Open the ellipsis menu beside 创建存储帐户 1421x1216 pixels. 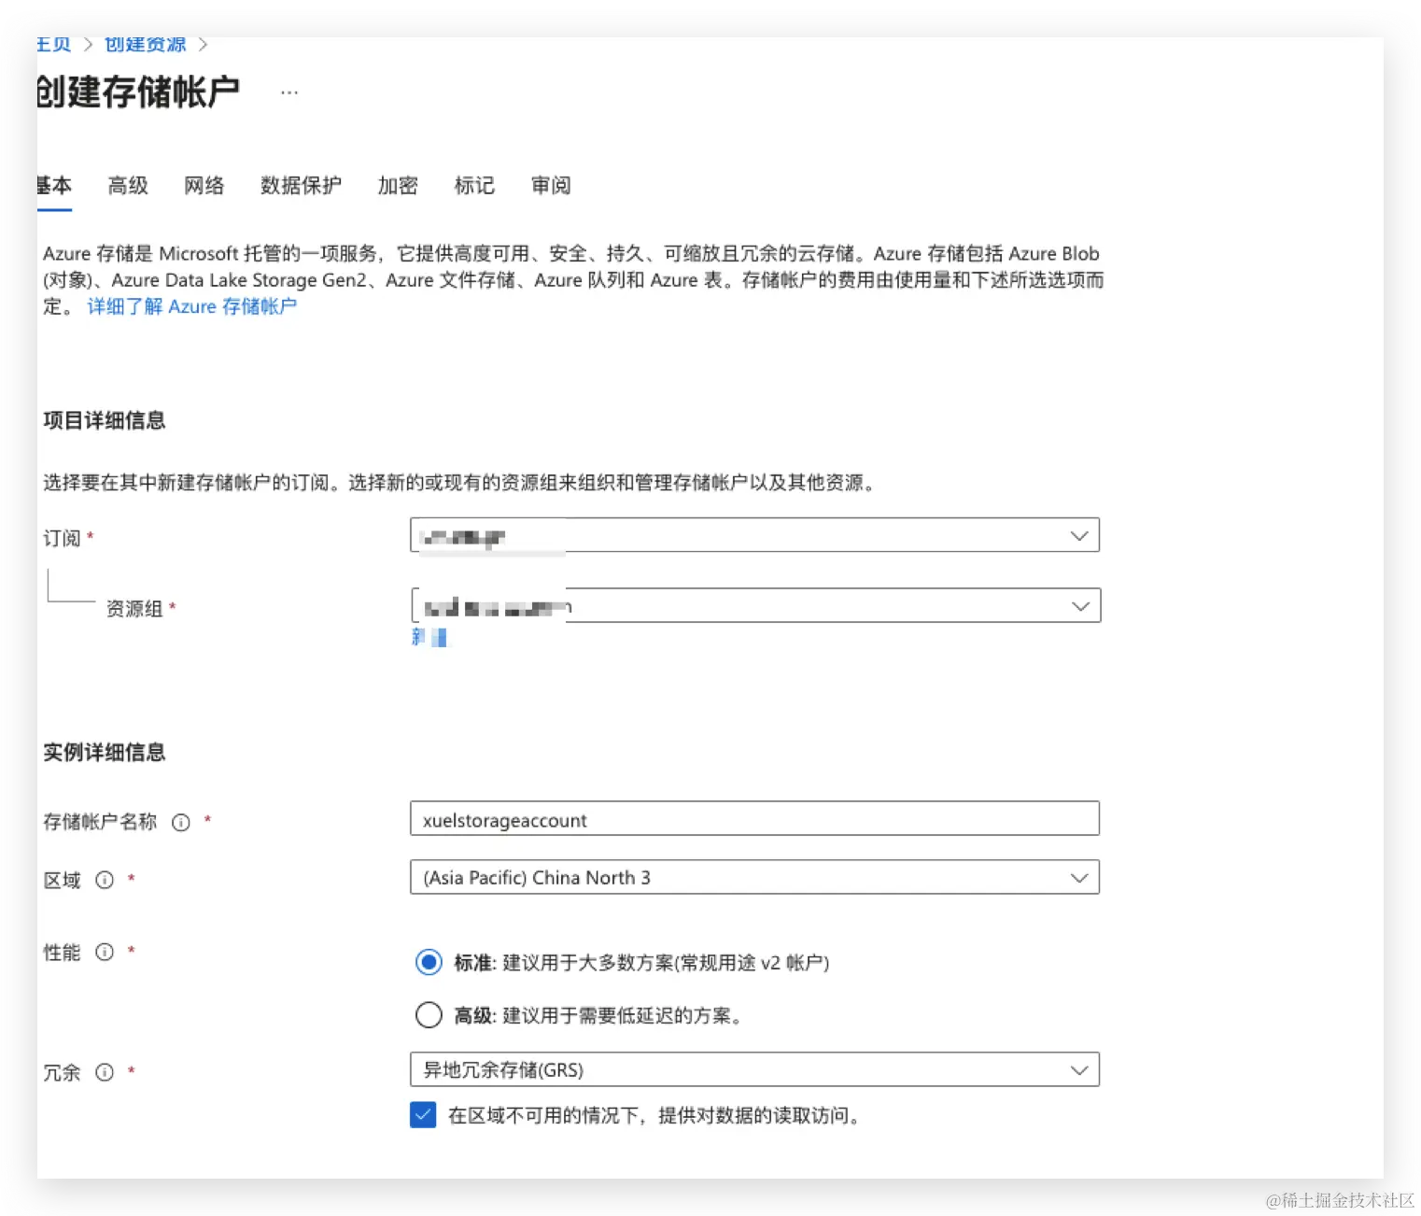point(289,92)
